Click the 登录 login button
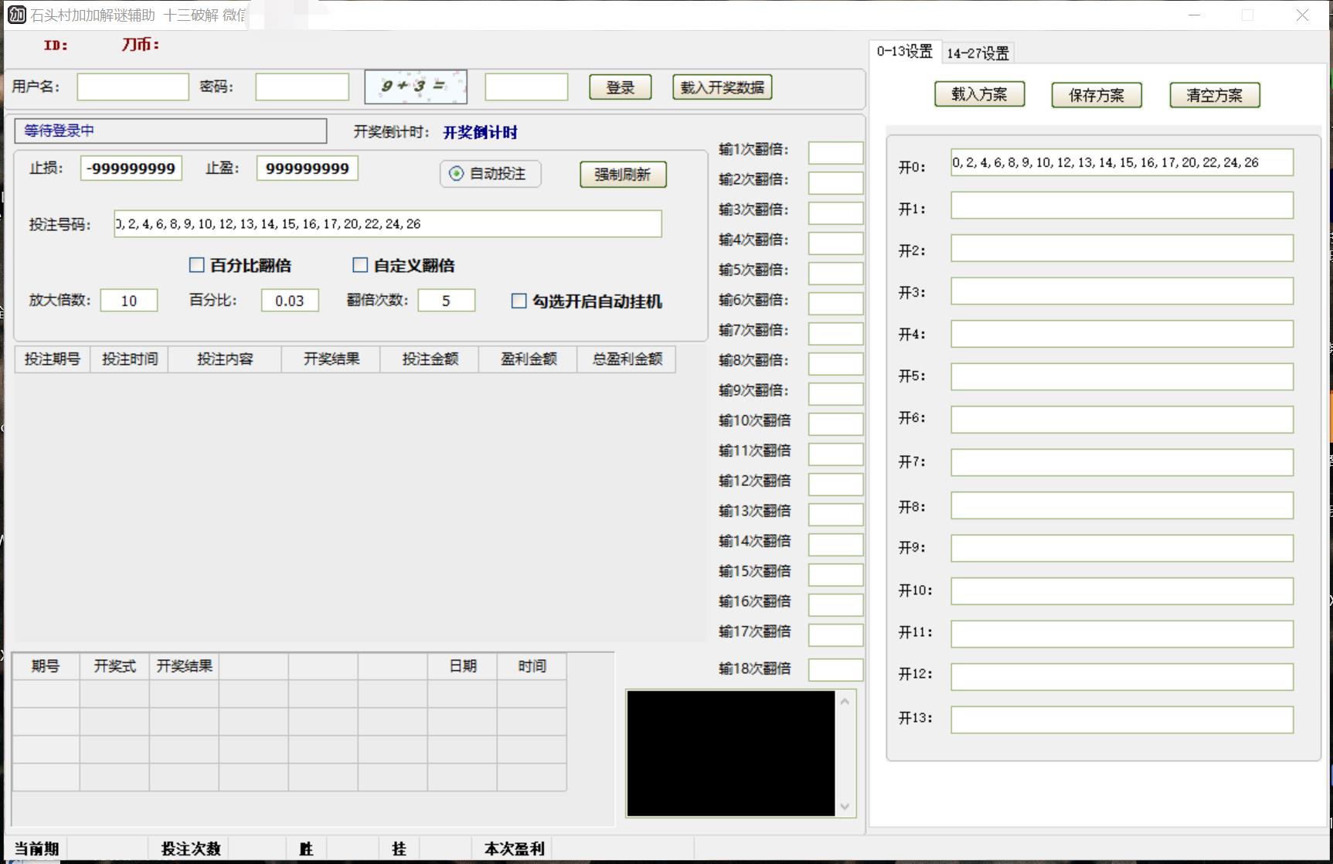Image resolution: width=1333 pixels, height=864 pixels. (x=620, y=87)
